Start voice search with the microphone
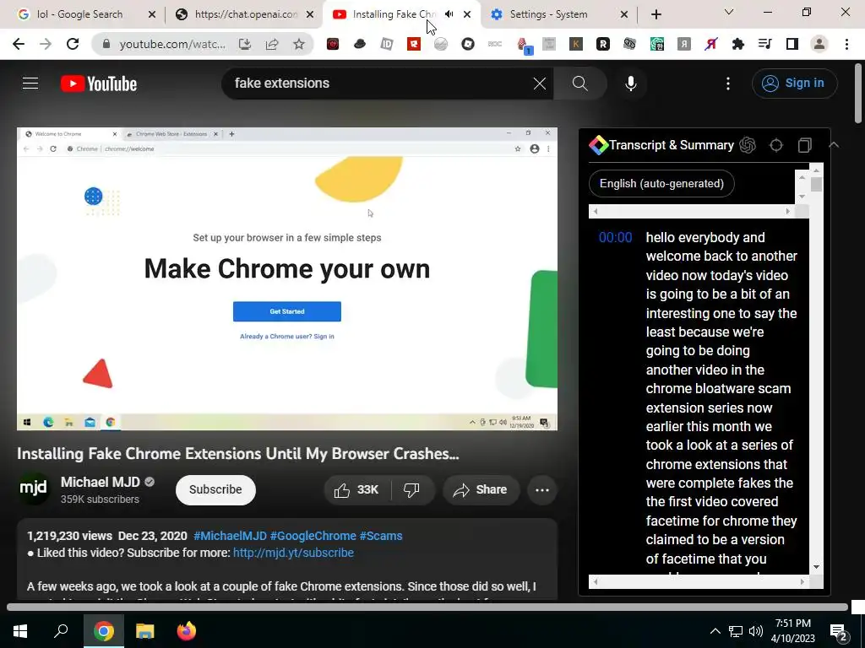The image size is (865, 648). 631,84
